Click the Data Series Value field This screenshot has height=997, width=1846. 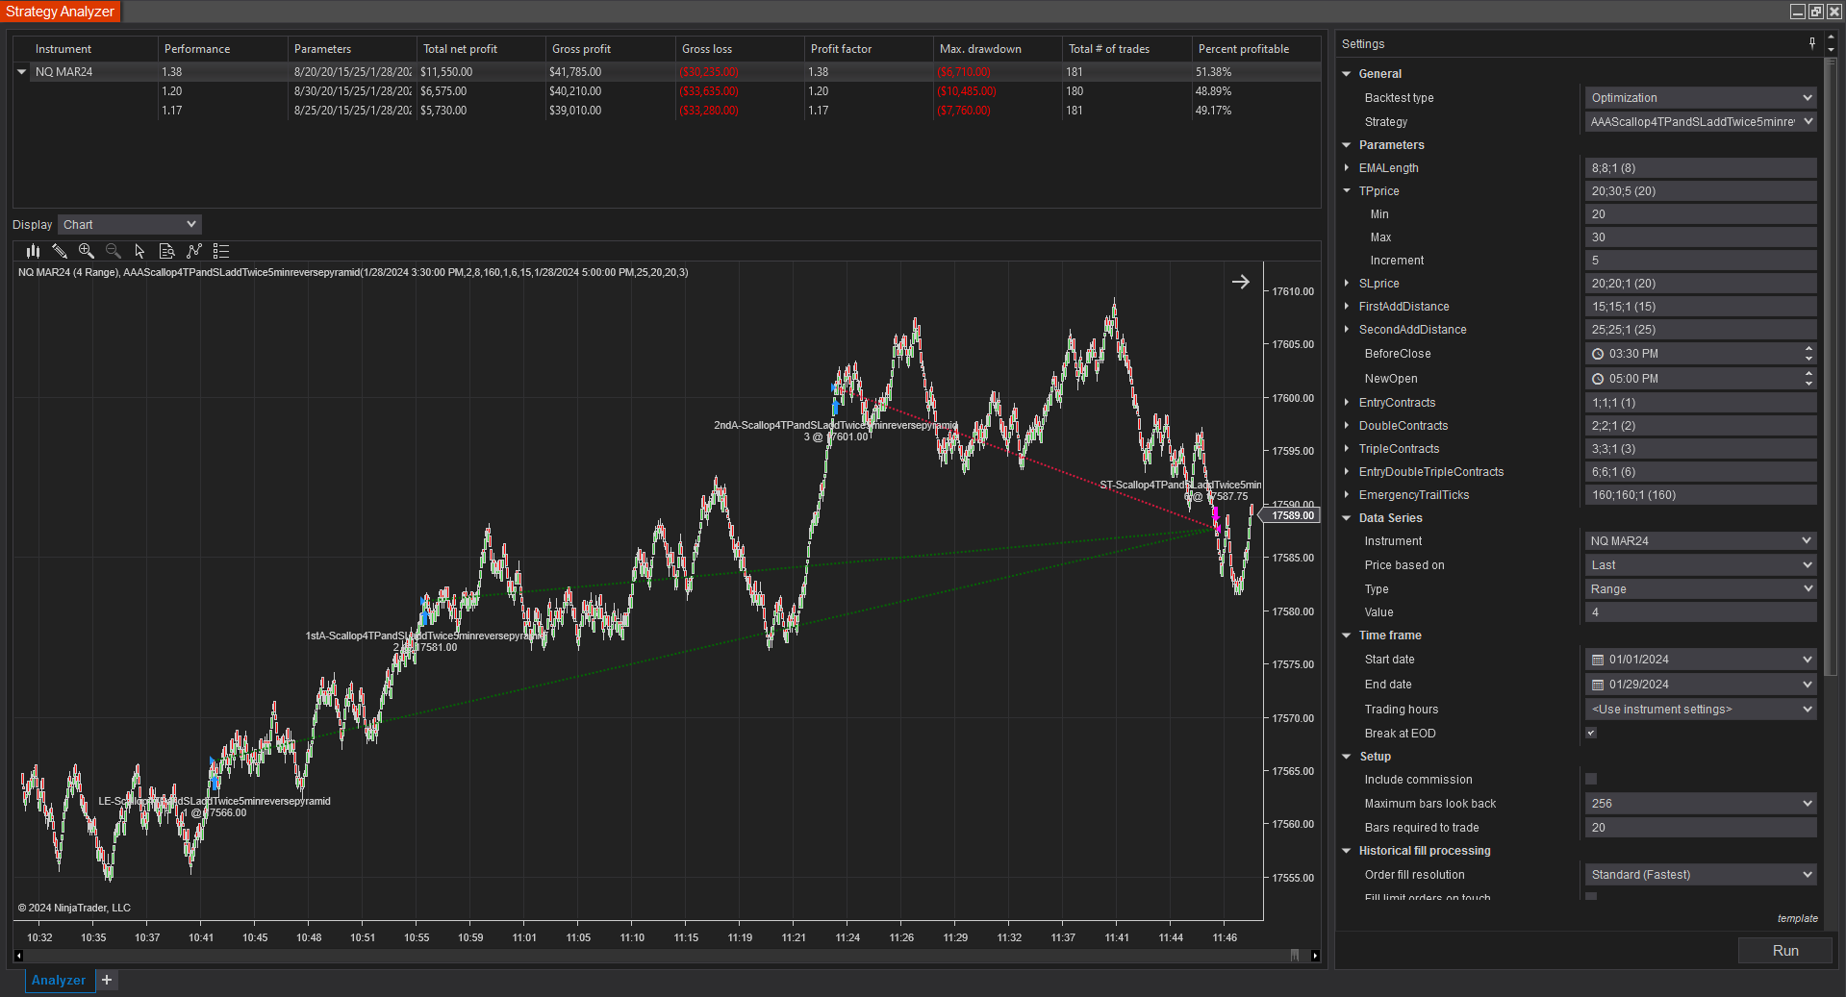point(1701,611)
